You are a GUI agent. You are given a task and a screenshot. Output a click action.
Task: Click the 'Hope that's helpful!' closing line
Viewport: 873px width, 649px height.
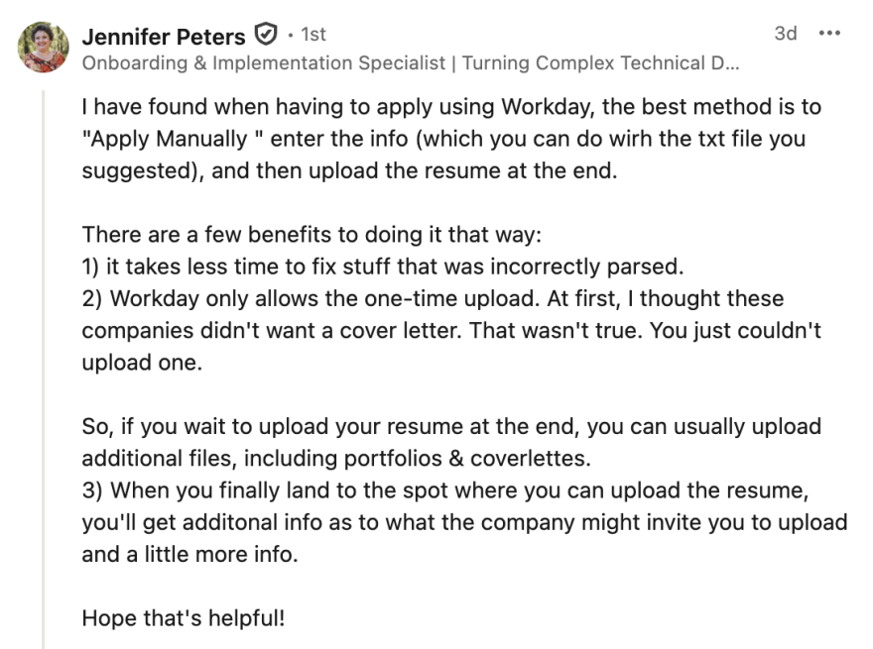point(184,618)
